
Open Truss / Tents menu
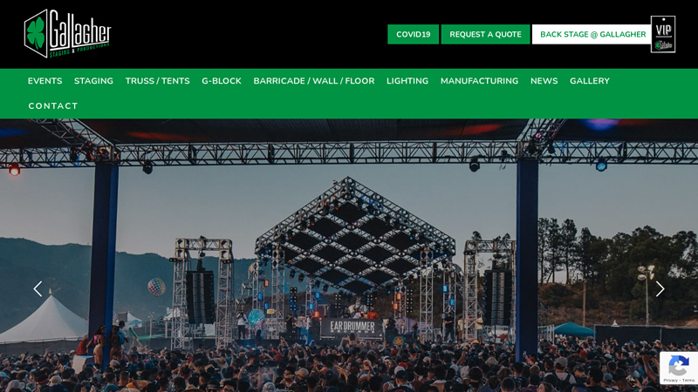point(157,81)
